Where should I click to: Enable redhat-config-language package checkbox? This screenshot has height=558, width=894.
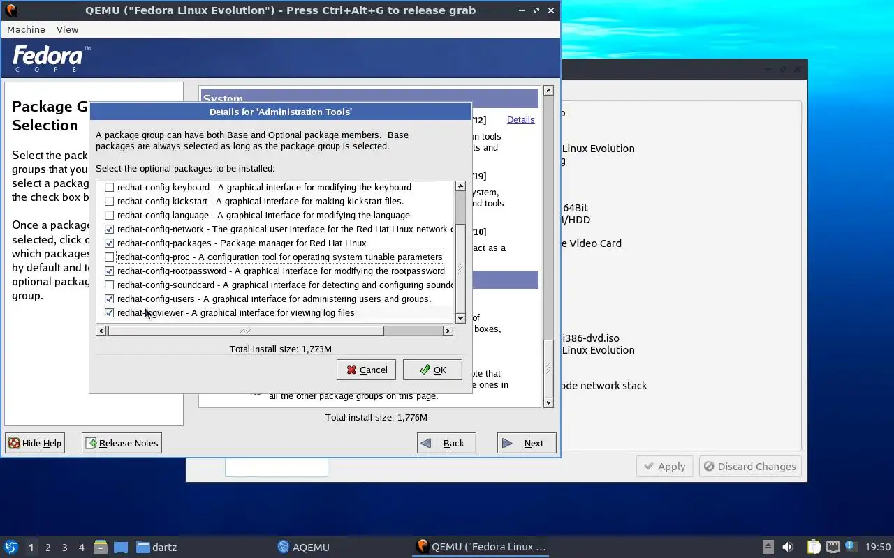click(x=109, y=215)
